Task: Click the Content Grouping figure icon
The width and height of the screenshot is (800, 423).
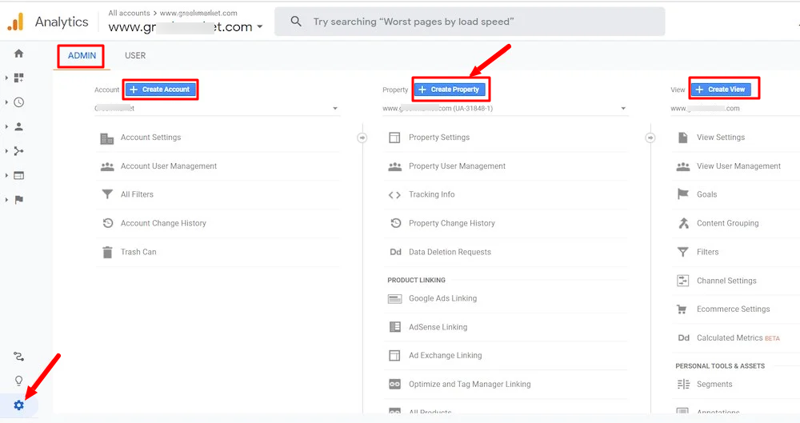Action: (x=683, y=223)
